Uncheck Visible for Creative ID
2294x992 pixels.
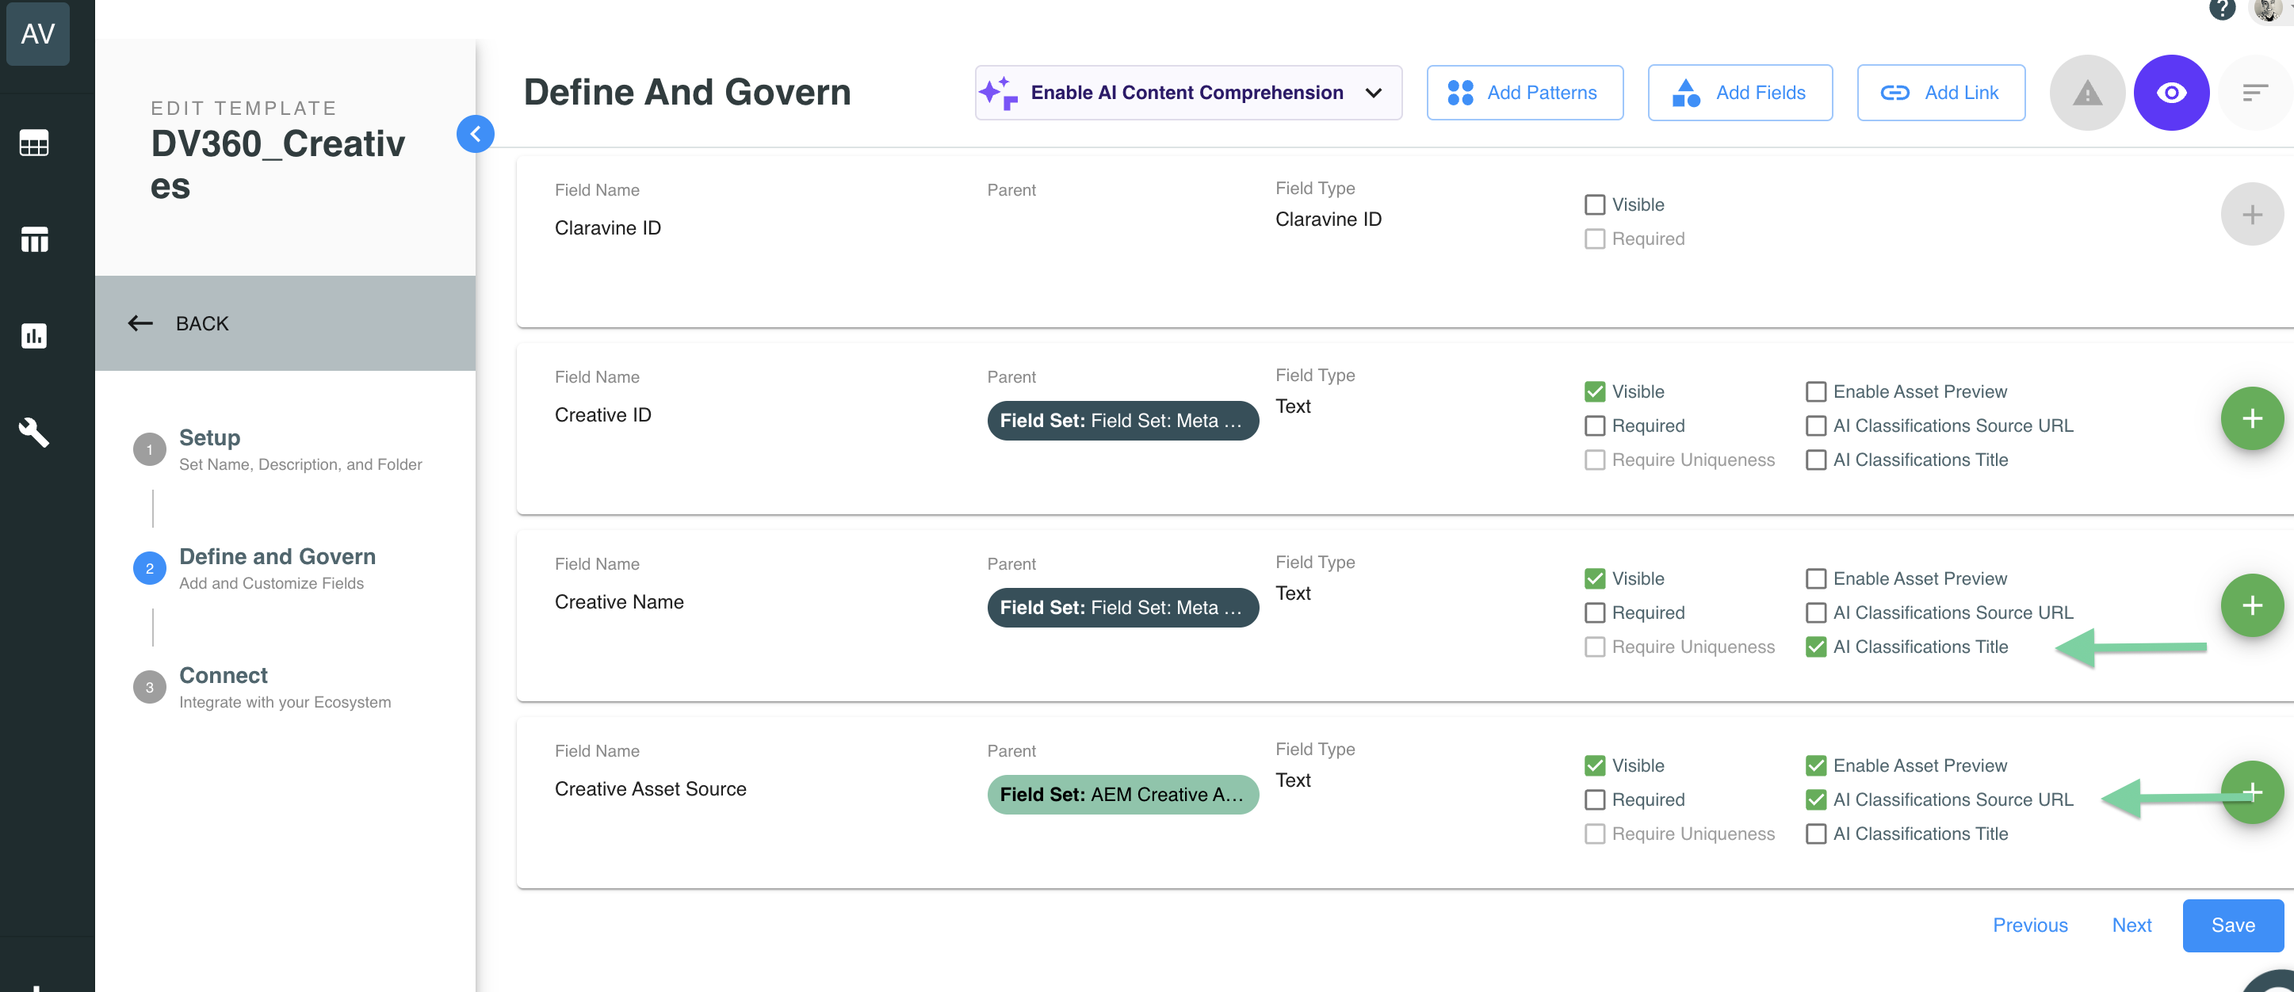tap(1594, 392)
